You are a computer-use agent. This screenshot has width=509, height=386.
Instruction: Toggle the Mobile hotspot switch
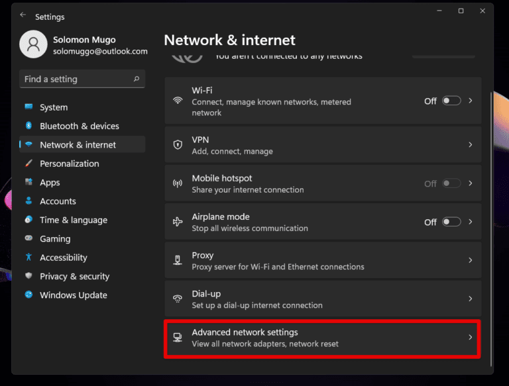[x=451, y=183]
